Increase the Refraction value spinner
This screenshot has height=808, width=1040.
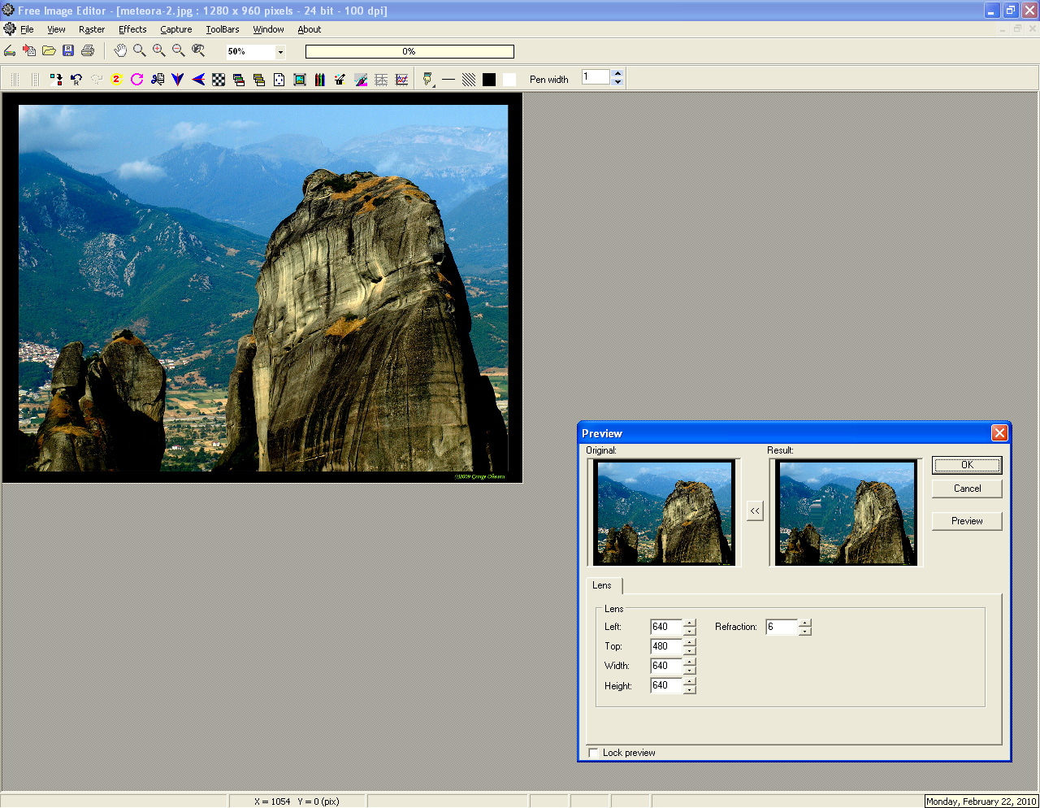click(804, 623)
